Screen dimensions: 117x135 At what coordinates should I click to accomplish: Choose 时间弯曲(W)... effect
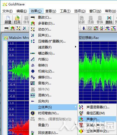click(54, 113)
